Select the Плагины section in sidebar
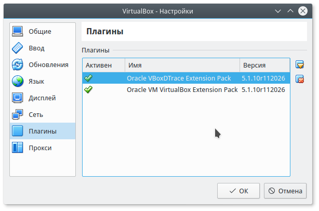The height and width of the screenshot is (211, 319). 43,131
